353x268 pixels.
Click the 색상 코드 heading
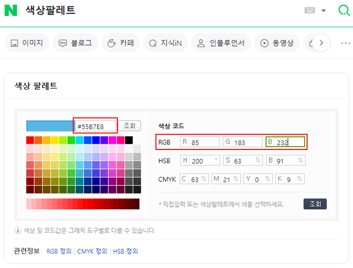(171, 126)
